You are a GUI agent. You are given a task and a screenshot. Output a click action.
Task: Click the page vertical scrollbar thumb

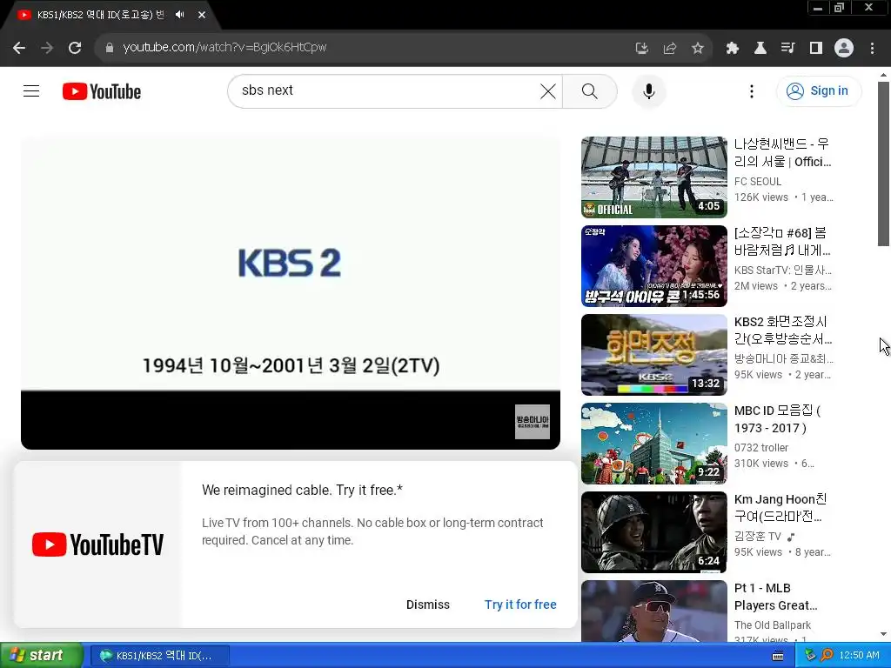tap(883, 164)
